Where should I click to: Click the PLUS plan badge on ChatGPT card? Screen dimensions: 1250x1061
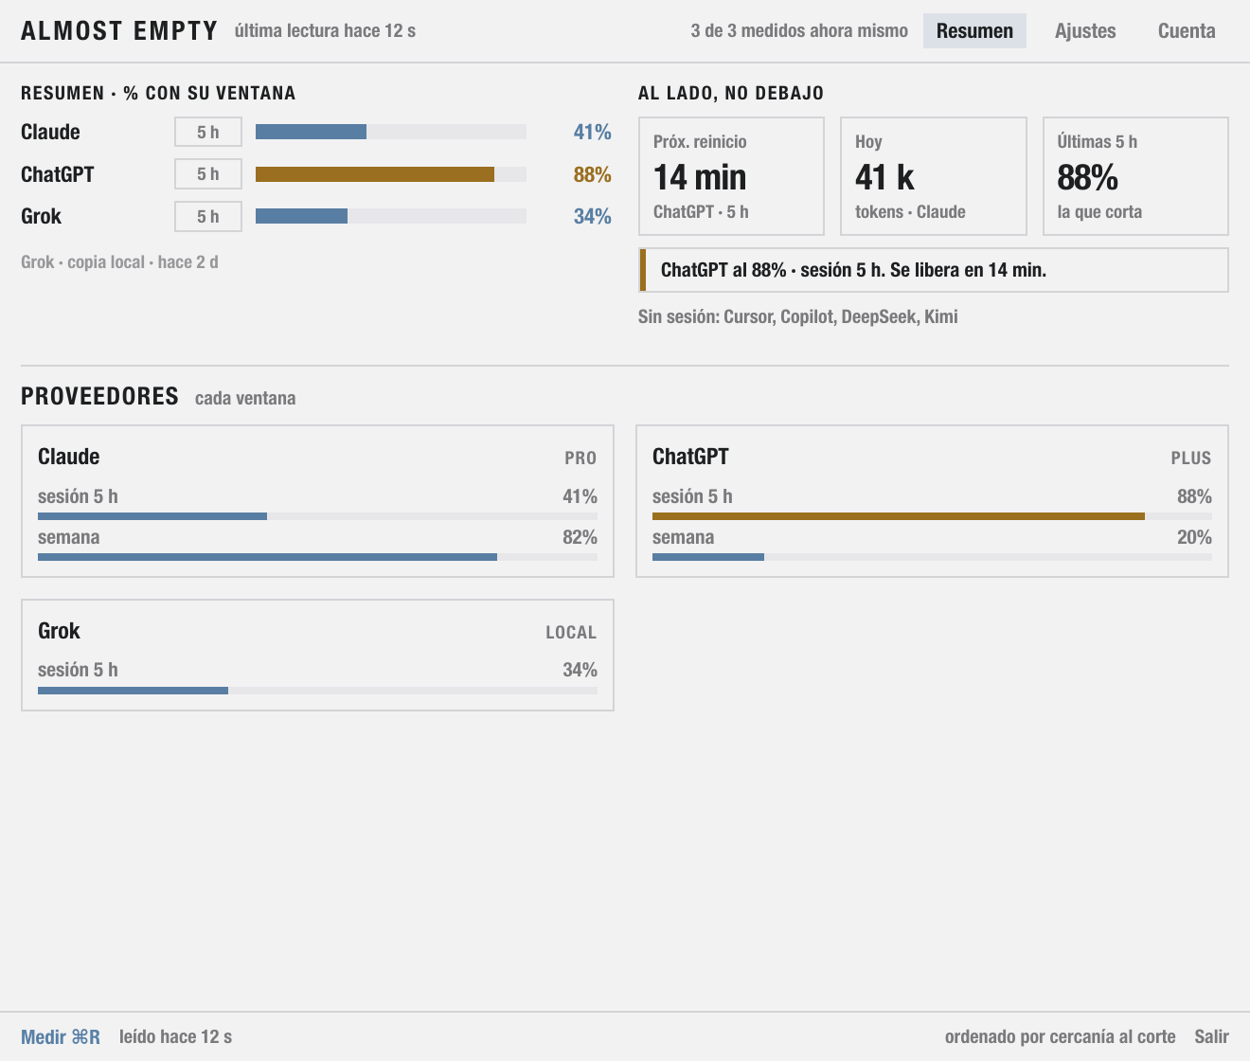point(1191,459)
